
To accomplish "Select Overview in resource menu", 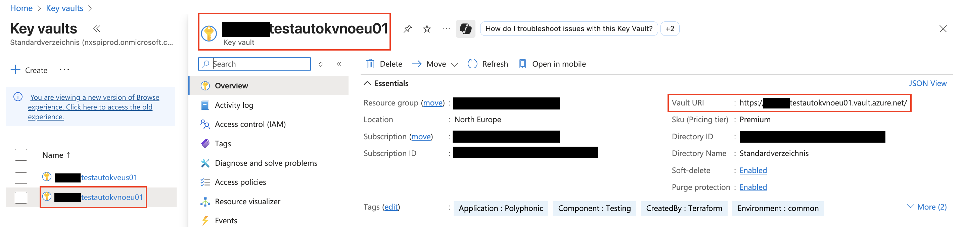I will tap(269, 86).
